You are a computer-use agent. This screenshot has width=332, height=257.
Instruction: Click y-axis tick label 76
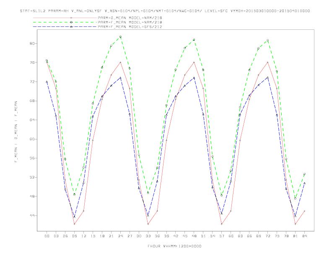32,63
